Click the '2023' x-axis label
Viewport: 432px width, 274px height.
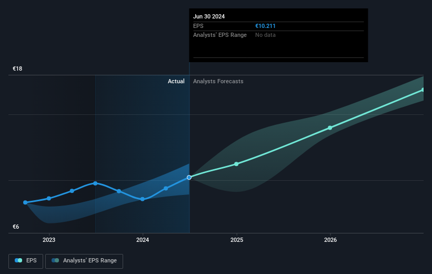click(49, 240)
